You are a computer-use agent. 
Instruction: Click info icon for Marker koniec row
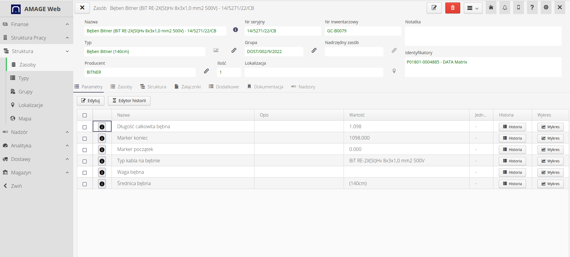pyautogui.click(x=102, y=138)
